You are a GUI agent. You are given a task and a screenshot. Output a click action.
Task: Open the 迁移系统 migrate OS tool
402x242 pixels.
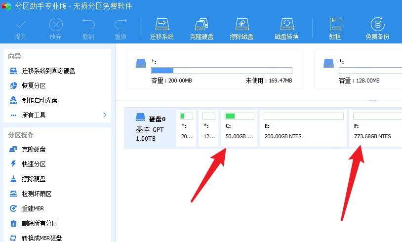click(162, 29)
